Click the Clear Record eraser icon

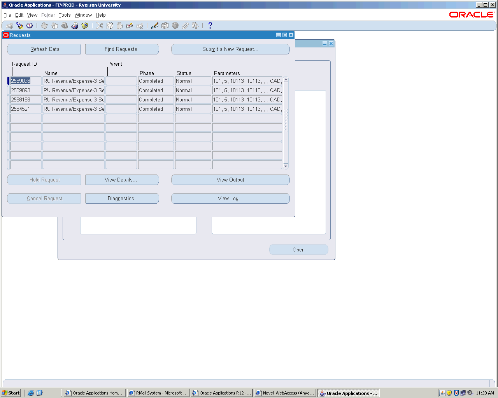130,26
